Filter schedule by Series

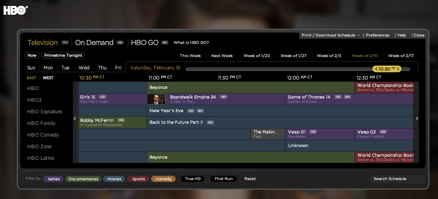(53, 179)
